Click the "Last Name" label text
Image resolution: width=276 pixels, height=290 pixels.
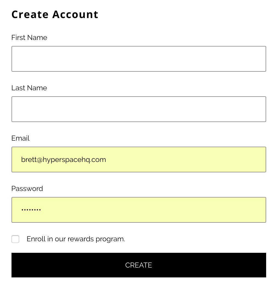point(29,88)
